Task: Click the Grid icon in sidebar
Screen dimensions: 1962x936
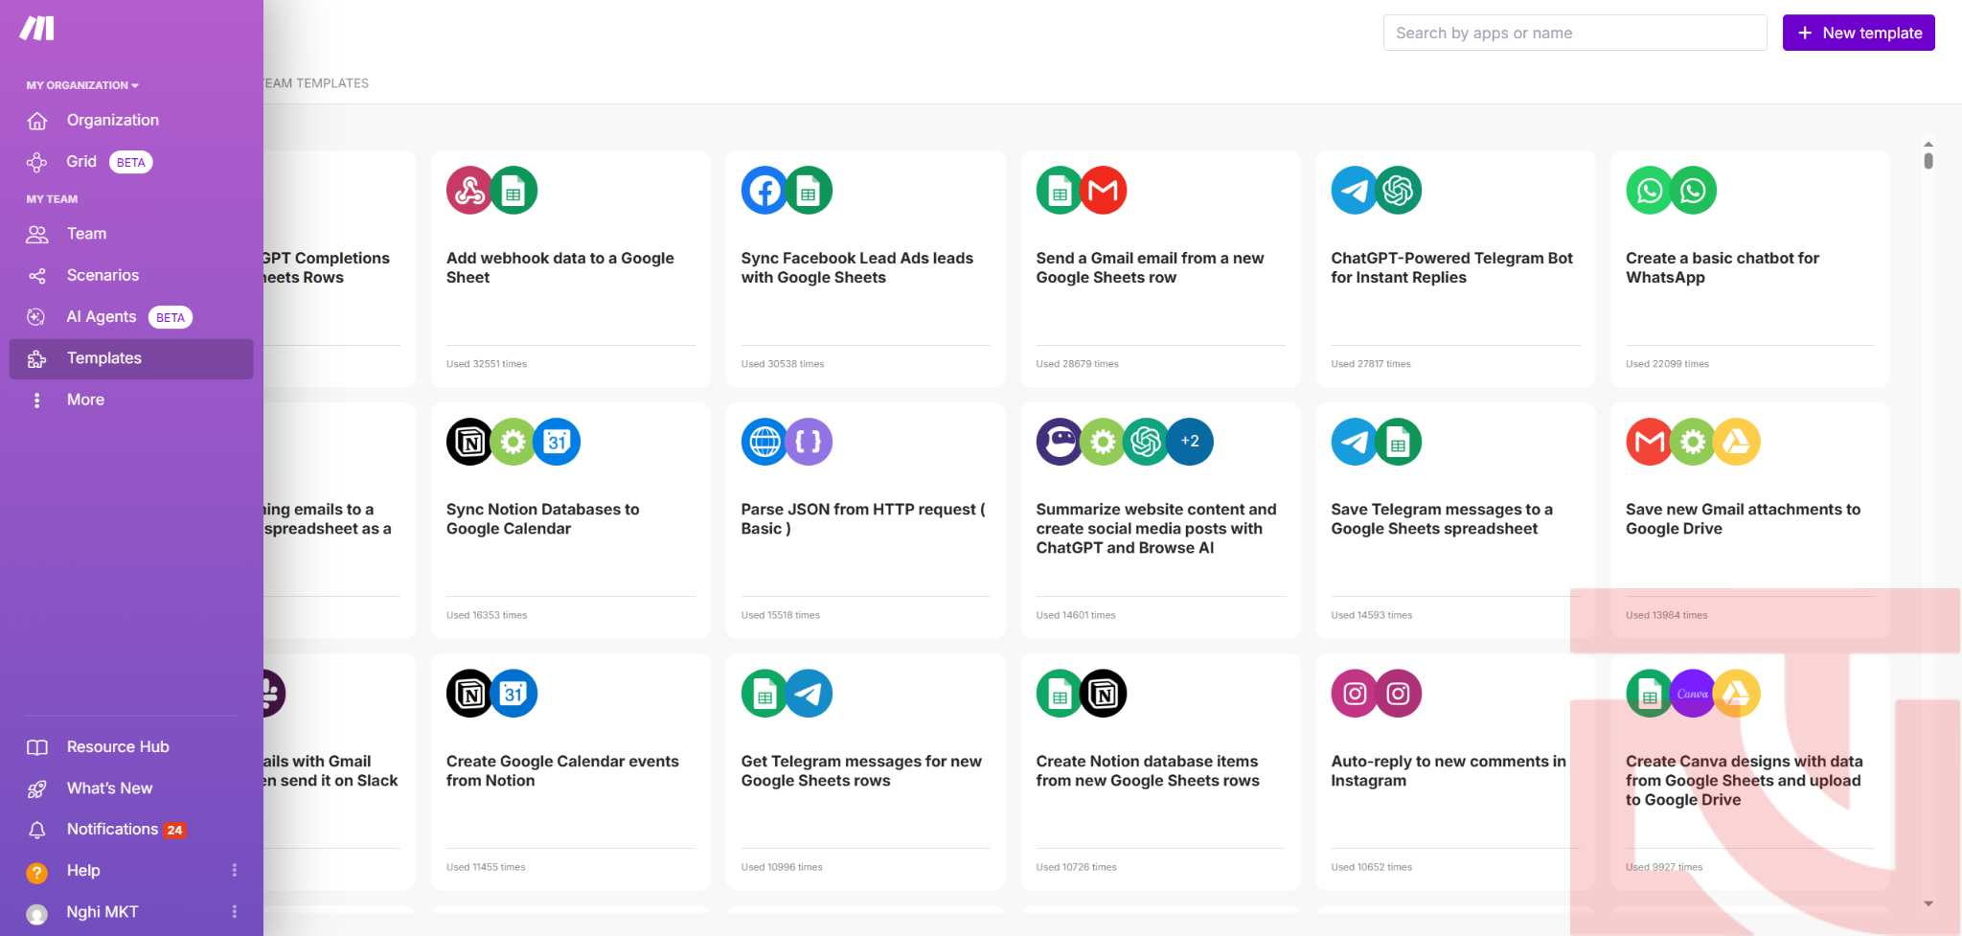Action: pos(36,162)
